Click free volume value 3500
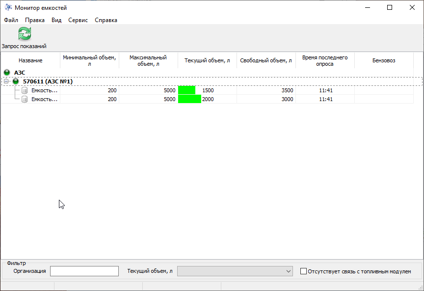Viewport: 424px width, 291px height. pos(287,90)
